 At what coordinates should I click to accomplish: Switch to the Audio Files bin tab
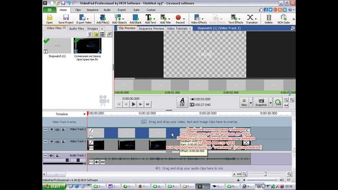[x=76, y=28]
